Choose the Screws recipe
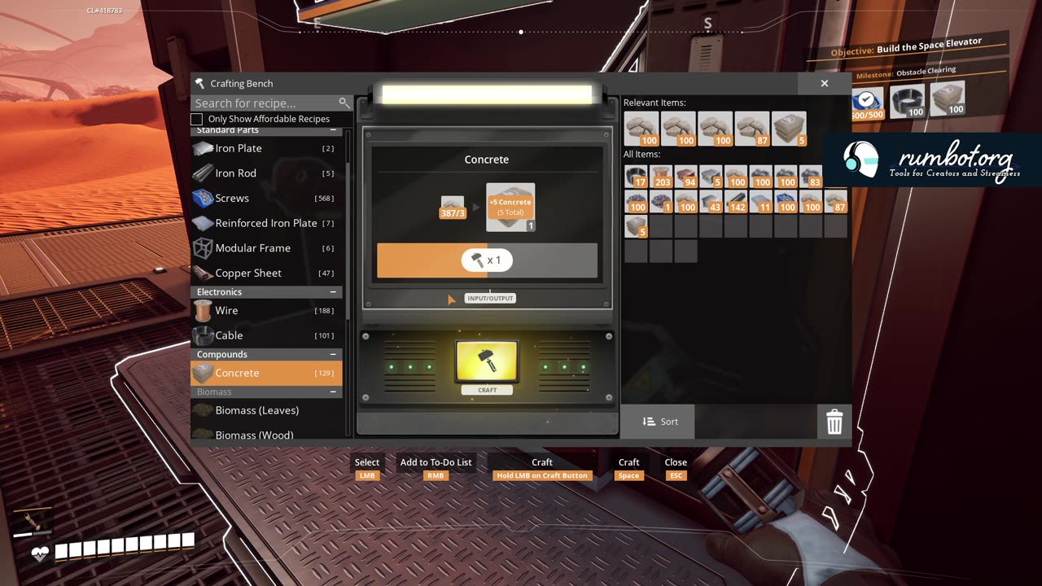Image resolution: width=1042 pixels, height=586 pixels. [266, 199]
